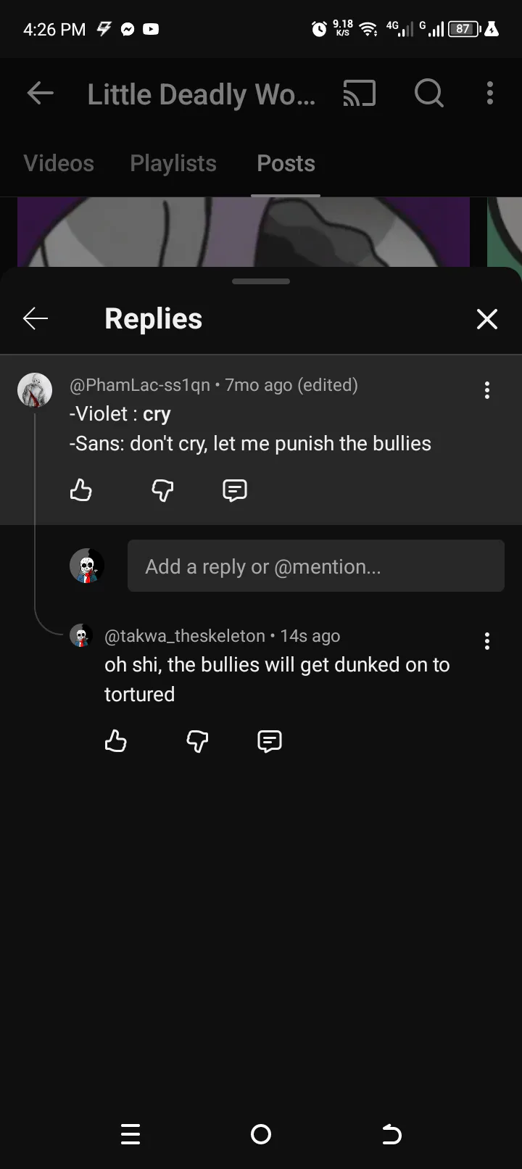The width and height of the screenshot is (522, 1169).
Task: Go back from the channel page
Action: (x=40, y=94)
